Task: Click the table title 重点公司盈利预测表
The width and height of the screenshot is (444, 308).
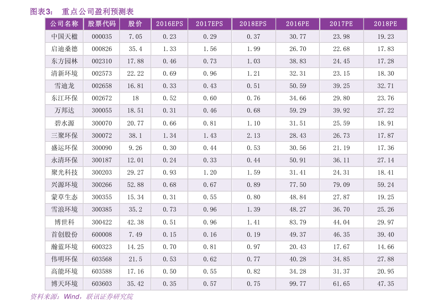Action: 98,12
